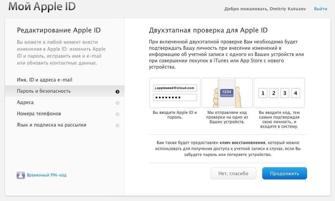The image size is (335, 201).
Task: Click the "Продолжить" button
Action: [x=284, y=173]
